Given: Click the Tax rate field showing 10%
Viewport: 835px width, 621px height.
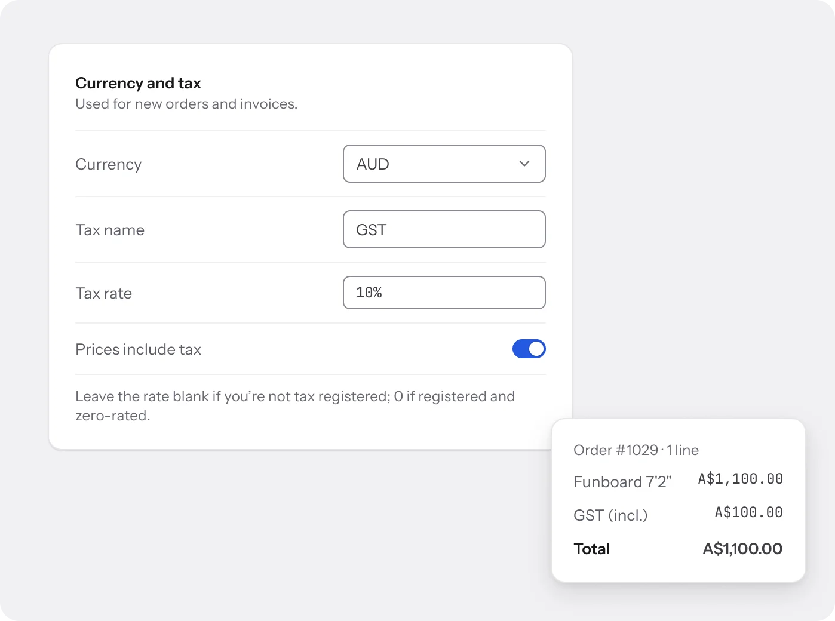Looking at the screenshot, I should (444, 293).
